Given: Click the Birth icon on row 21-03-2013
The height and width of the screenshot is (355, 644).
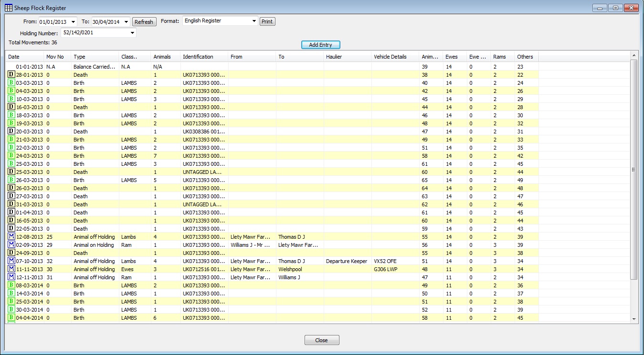Looking at the screenshot, I should 11,140.
